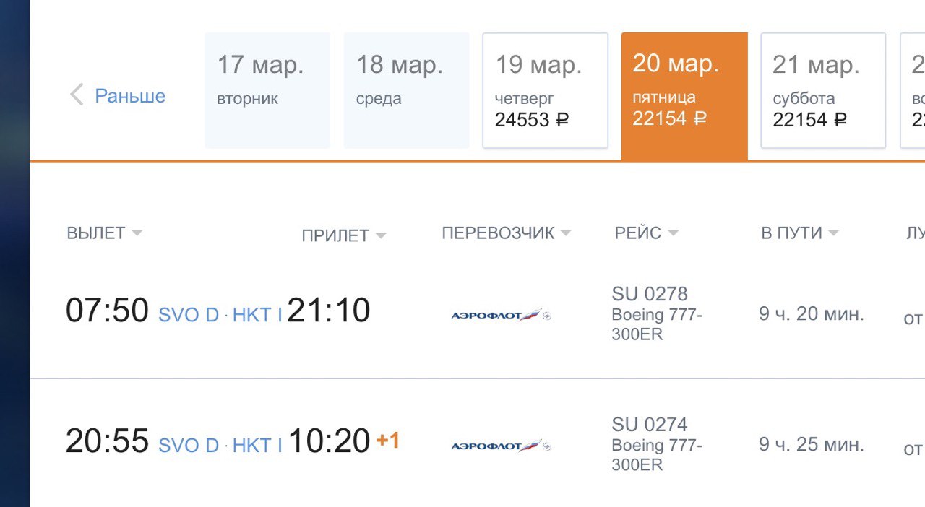This screenshot has width=925, height=507.
Task: Click the orange +1 next-day indicator
Action: coord(388,440)
